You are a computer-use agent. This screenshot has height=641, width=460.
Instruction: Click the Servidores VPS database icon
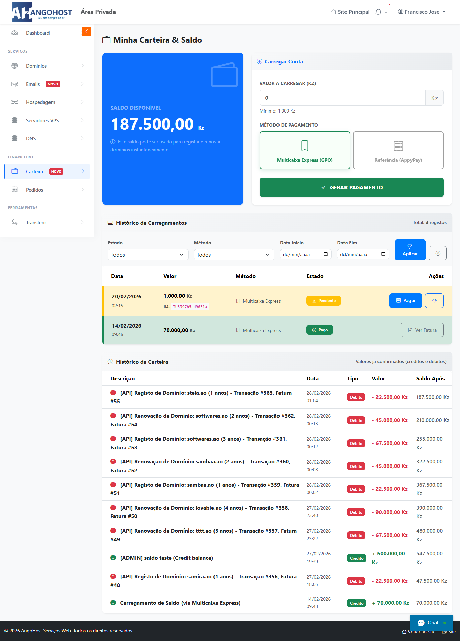[14, 121]
